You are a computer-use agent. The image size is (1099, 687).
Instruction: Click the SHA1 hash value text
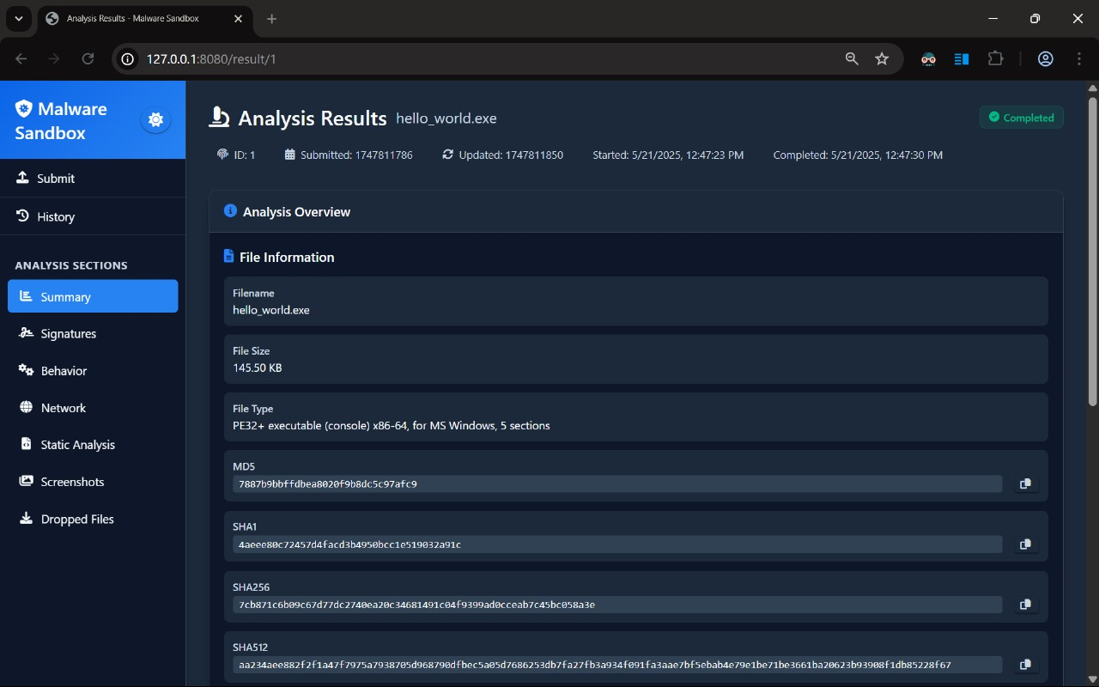(x=350, y=544)
